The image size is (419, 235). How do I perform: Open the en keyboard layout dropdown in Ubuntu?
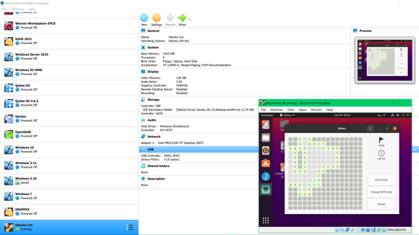[x=381, y=115]
